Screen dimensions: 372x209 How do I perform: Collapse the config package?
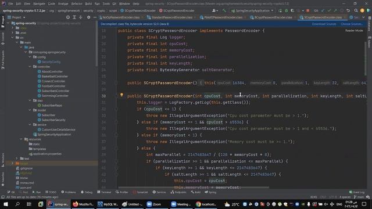coord(30,57)
